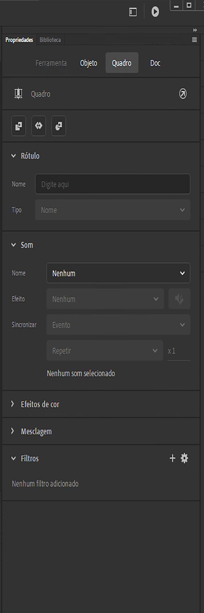
Task: Open the Sincronizar Evento dropdown
Action: point(118,325)
